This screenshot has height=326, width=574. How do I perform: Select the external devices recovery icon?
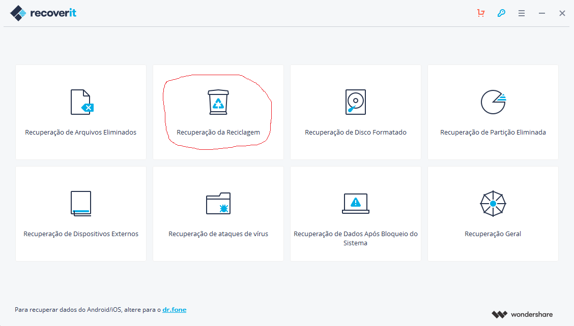pyautogui.click(x=81, y=204)
